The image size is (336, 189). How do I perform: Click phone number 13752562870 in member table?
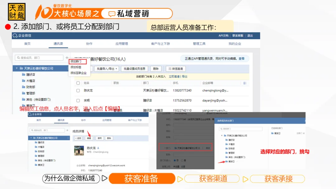182,100
